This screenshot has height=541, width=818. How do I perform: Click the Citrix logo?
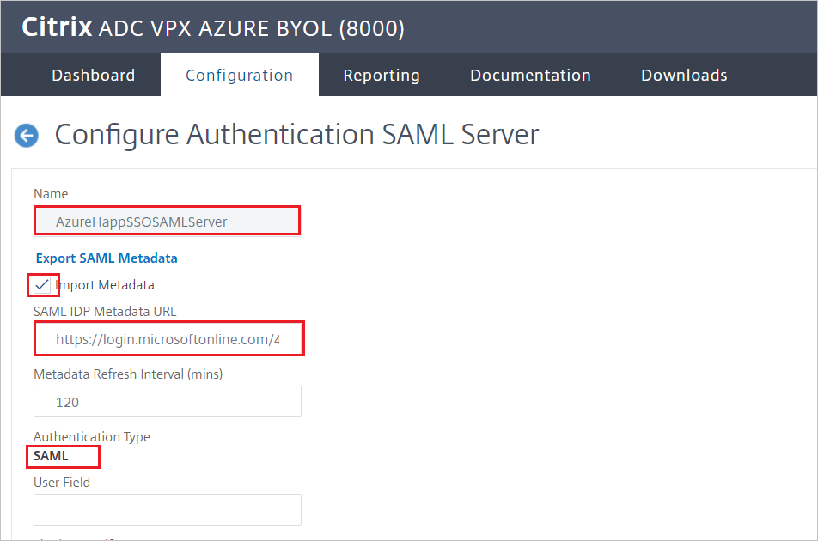pyautogui.click(x=56, y=27)
